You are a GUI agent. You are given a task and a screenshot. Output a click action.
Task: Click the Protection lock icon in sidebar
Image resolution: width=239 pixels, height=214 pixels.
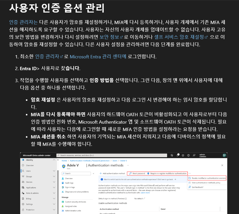pos(23,210)
